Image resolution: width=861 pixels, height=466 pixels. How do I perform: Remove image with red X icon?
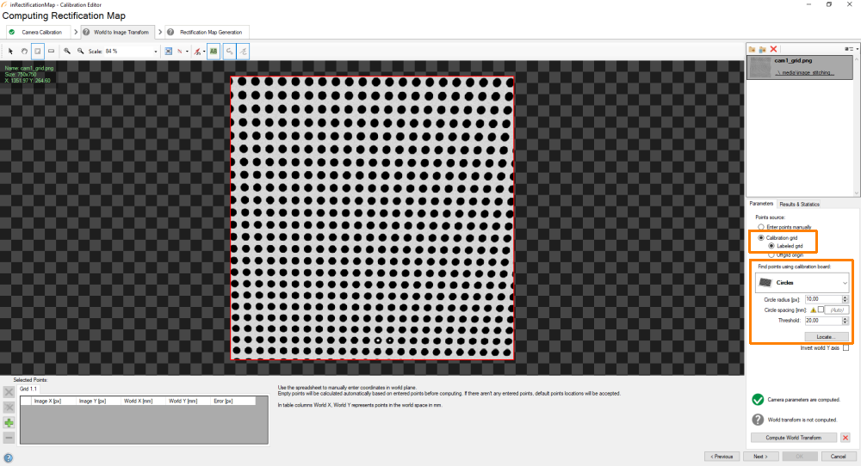774,50
